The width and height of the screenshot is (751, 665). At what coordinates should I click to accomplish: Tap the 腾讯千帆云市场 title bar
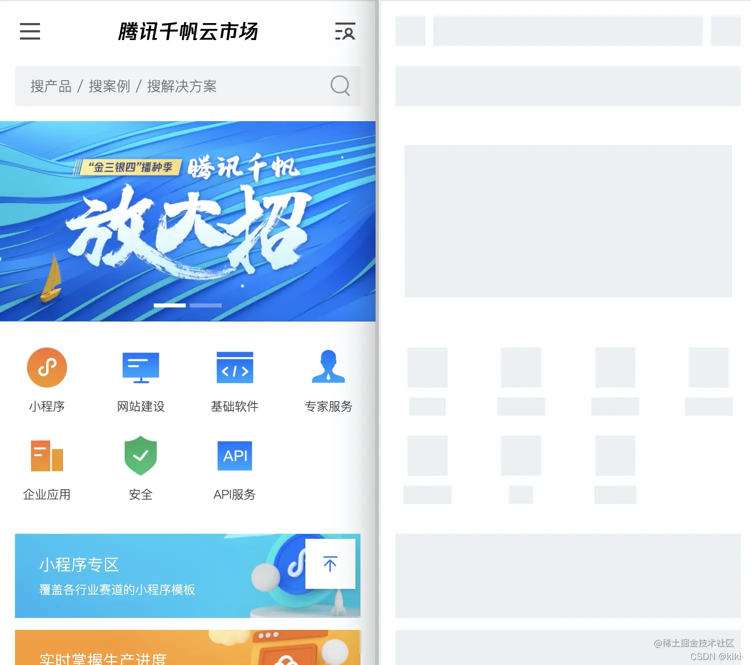point(188,32)
